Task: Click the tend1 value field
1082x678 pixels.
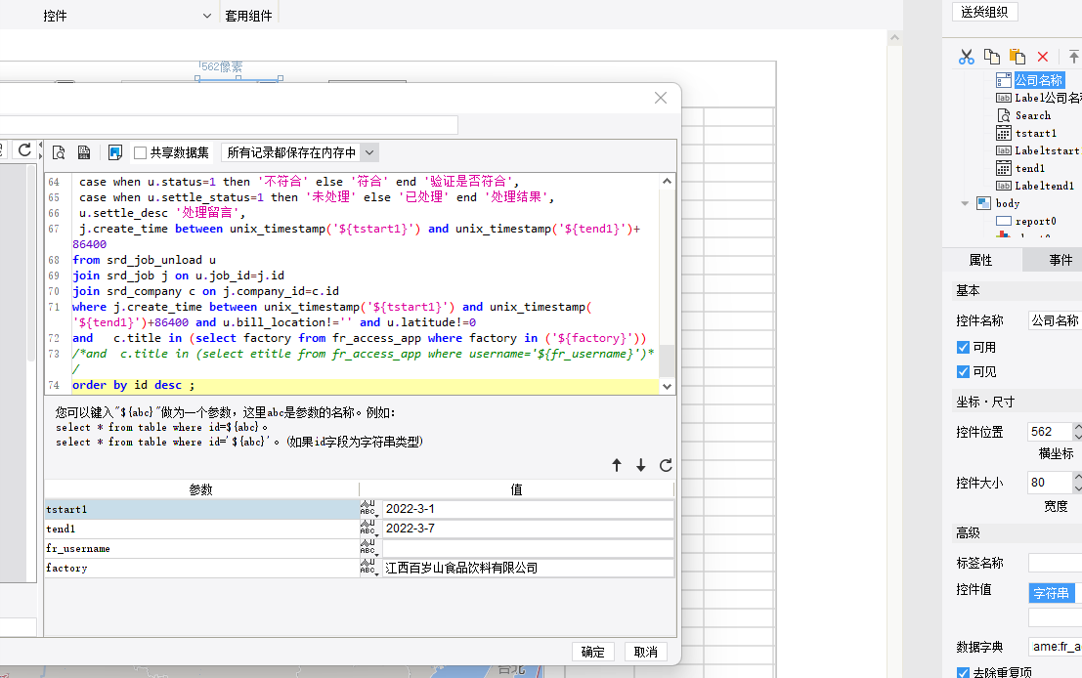Action: (526, 529)
